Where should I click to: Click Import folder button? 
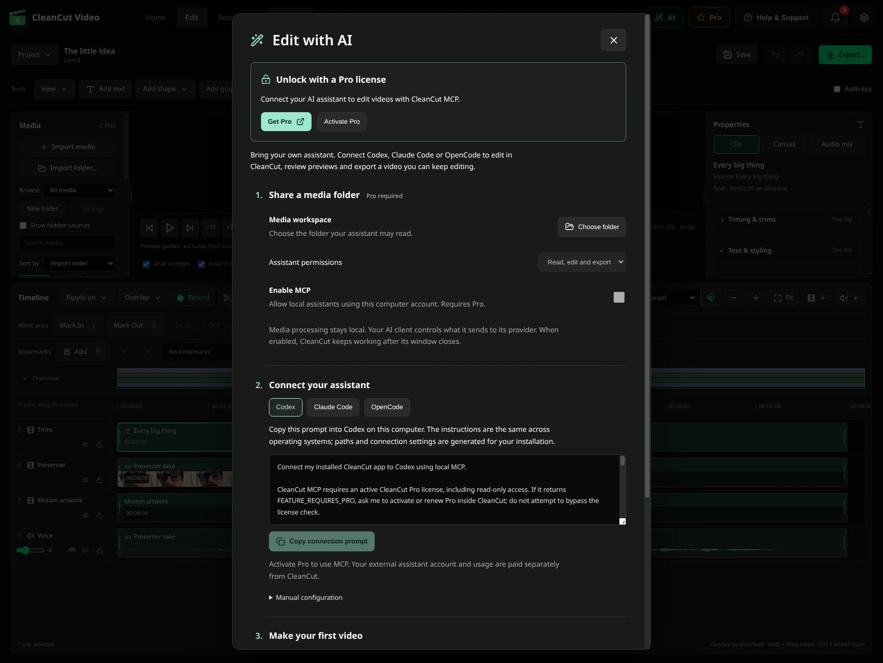point(68,168)
